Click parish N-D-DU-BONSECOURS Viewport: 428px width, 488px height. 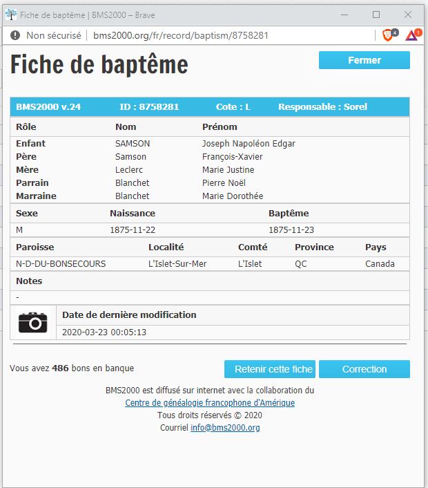(x=61, y=263)
